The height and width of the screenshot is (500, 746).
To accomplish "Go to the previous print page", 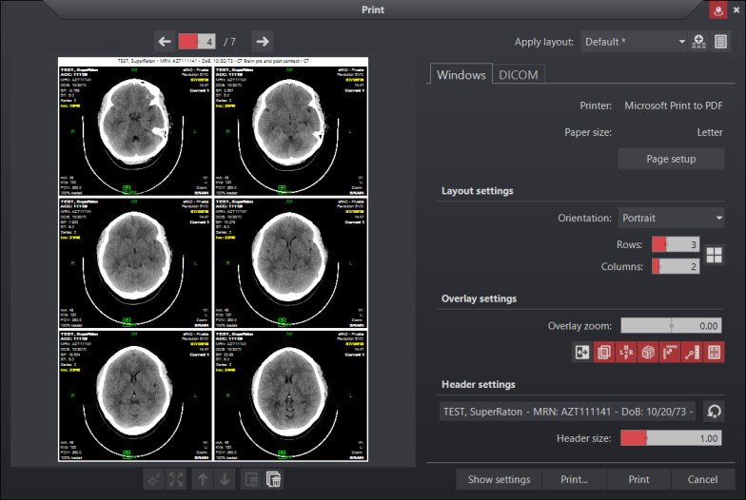I will point(164,41).
